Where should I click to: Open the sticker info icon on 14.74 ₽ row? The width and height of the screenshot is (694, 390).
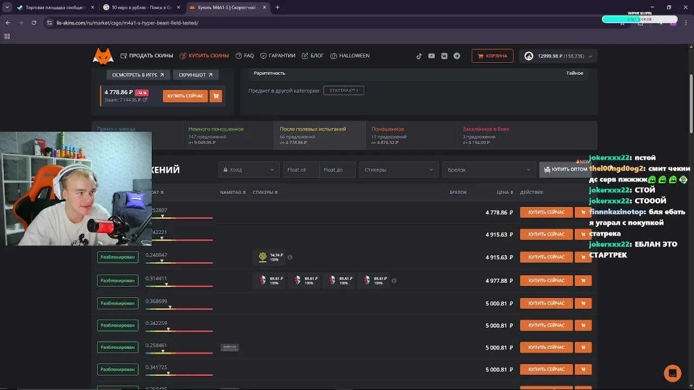click(290, 257)
